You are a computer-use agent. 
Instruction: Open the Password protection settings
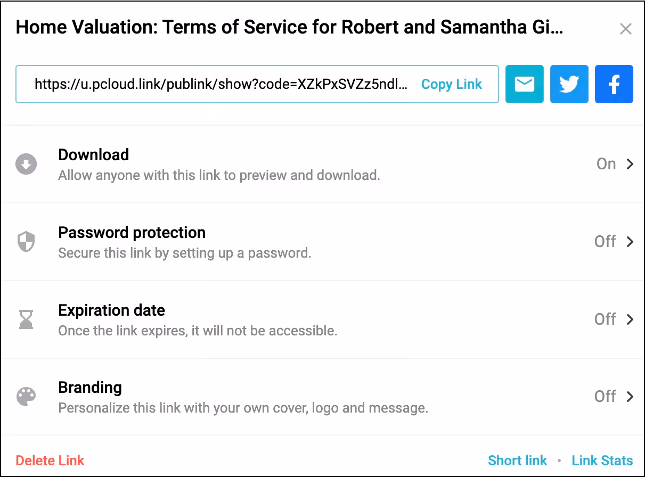pos(320,242)
